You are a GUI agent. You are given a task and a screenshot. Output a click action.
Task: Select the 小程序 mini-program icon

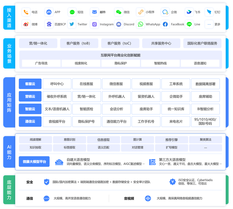[x=141, y=12]
